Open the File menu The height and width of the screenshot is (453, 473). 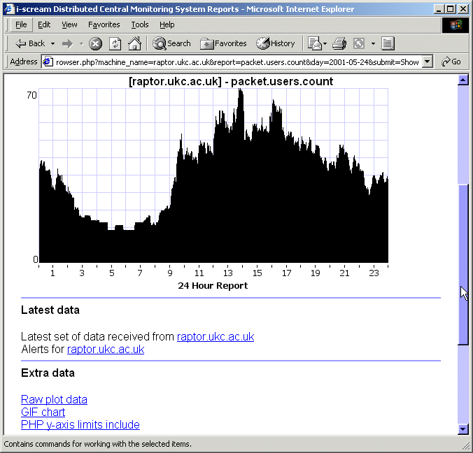click(21, 24)
